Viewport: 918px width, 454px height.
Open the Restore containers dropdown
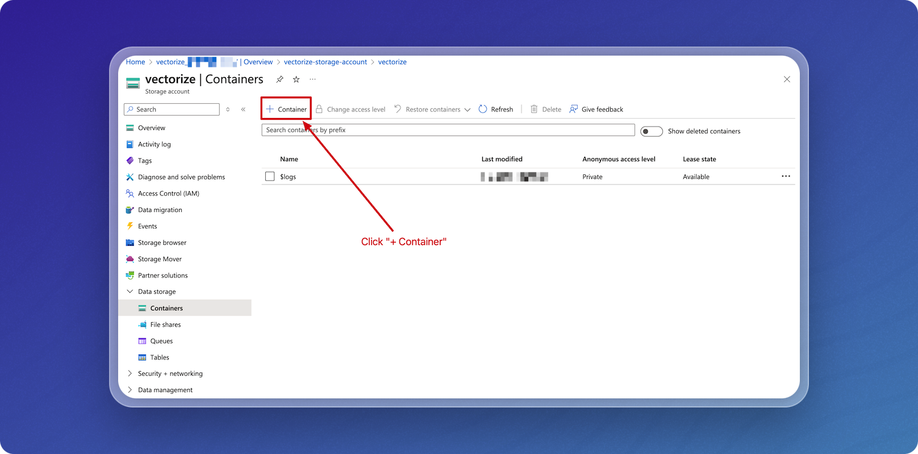coord(432,109)
